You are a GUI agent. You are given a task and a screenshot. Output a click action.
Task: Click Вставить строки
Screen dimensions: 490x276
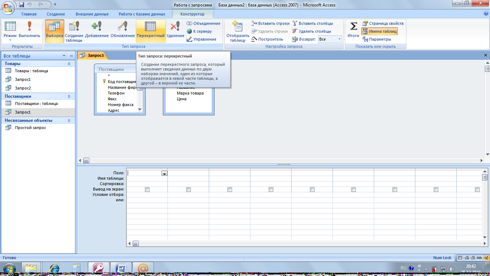coord(270,23)
